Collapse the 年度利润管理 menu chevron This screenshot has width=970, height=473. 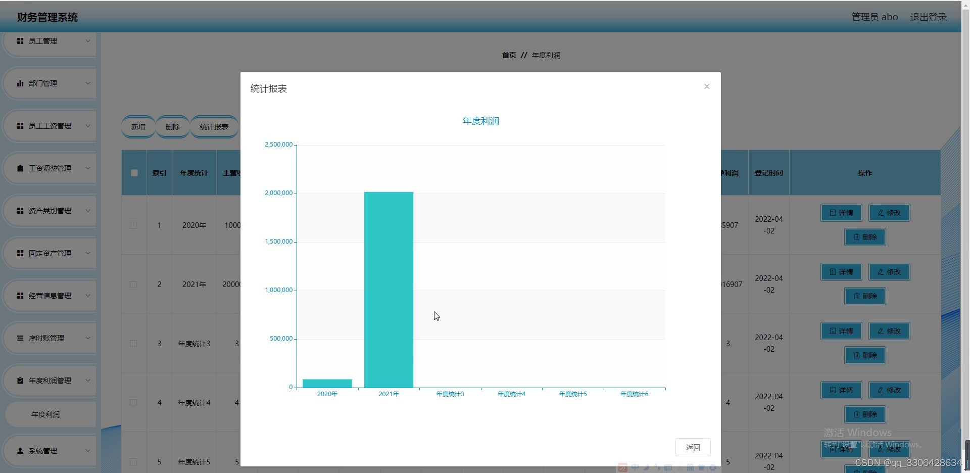[x=88, y=381]
